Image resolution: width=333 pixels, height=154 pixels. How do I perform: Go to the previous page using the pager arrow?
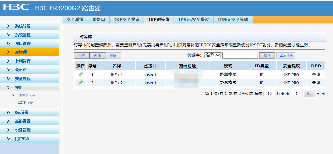288,94
